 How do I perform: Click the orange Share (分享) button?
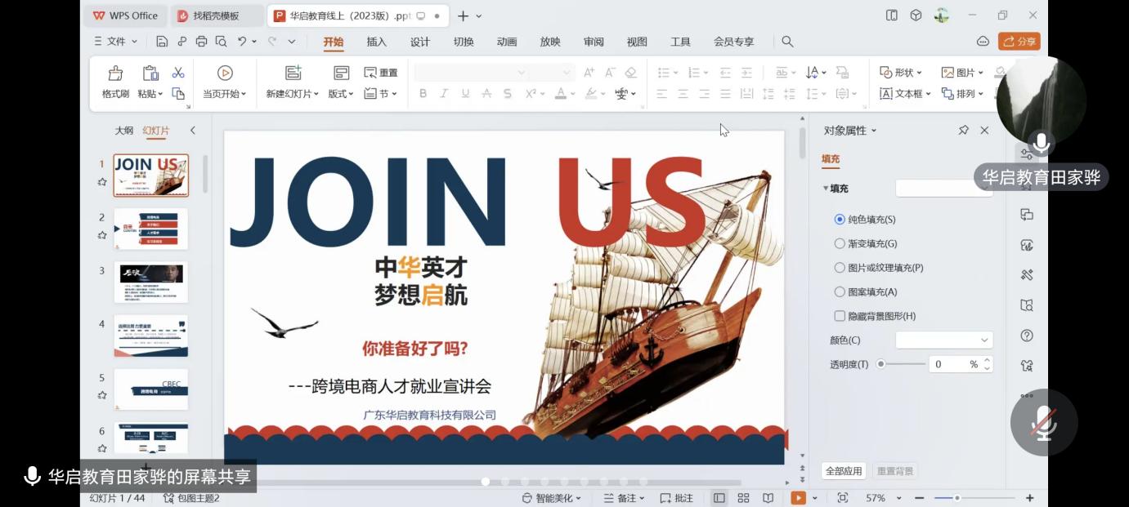click(x=1019, y=42)
